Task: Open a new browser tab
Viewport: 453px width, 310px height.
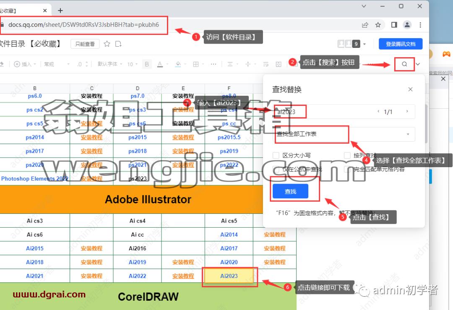Action: click(60, 11)
